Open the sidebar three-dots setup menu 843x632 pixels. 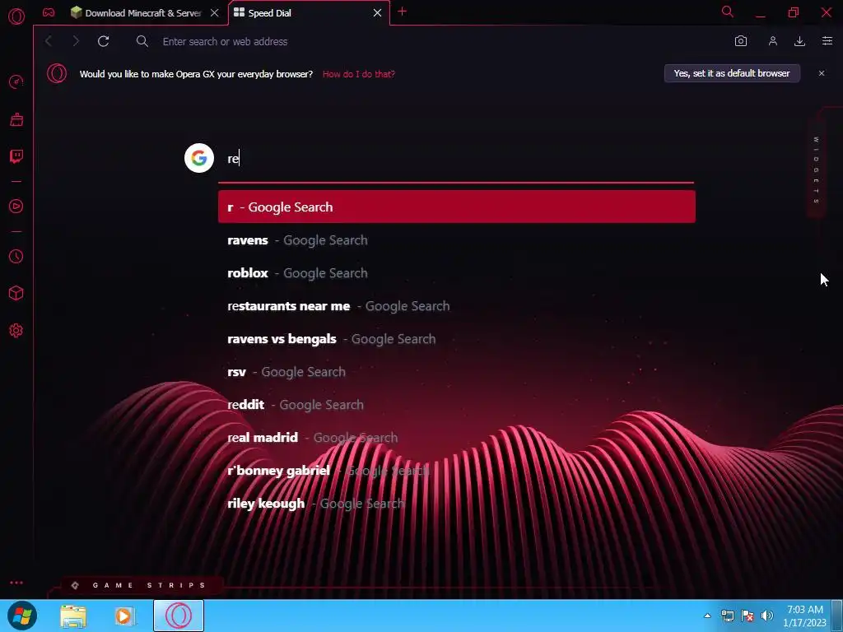(x=16, y=583)
